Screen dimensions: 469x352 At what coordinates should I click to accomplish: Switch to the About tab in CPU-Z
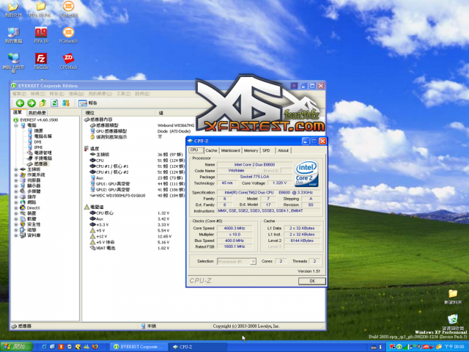283,150
